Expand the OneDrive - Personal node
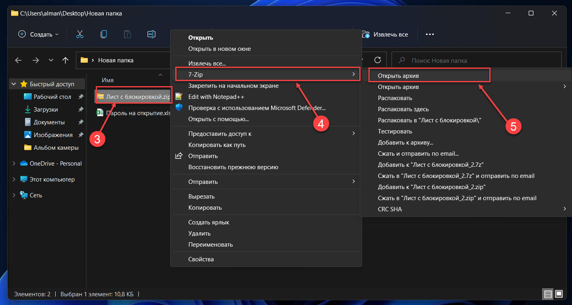Image resolution: width=572 pixels, height=305 pixels. point(14,163)
